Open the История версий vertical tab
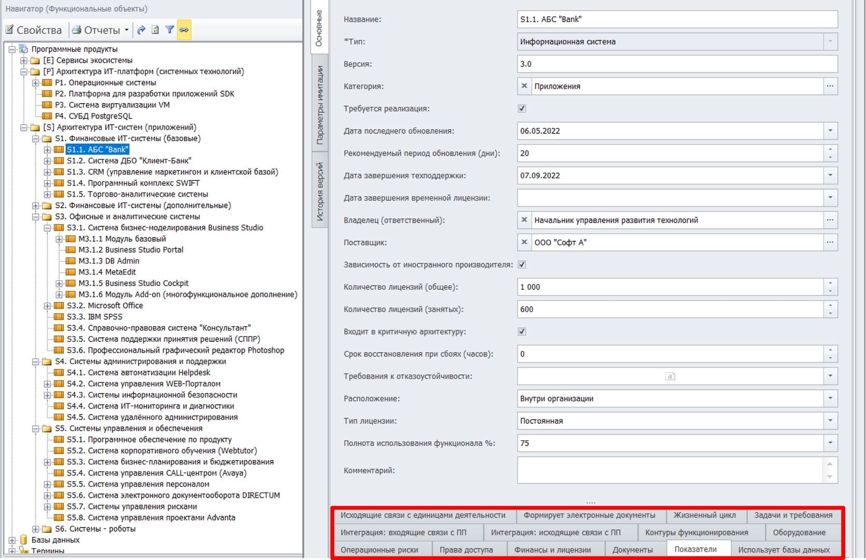 click(x=320, y=191)
